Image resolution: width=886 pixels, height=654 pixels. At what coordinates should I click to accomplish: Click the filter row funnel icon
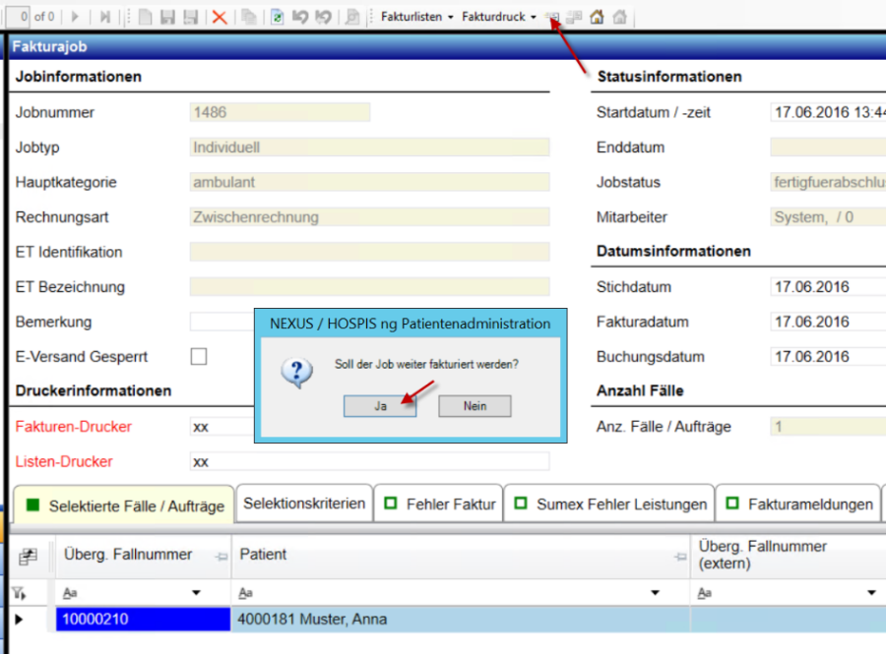[x=19, y=593]
